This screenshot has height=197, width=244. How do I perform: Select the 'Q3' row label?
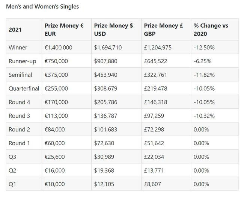pos(12,157)
